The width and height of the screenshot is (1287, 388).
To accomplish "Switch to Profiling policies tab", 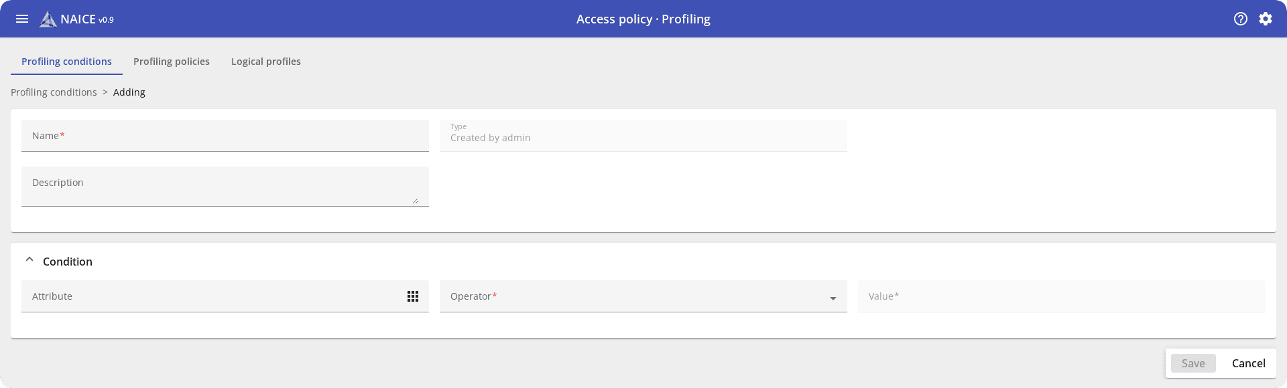I will coord(172,62).
